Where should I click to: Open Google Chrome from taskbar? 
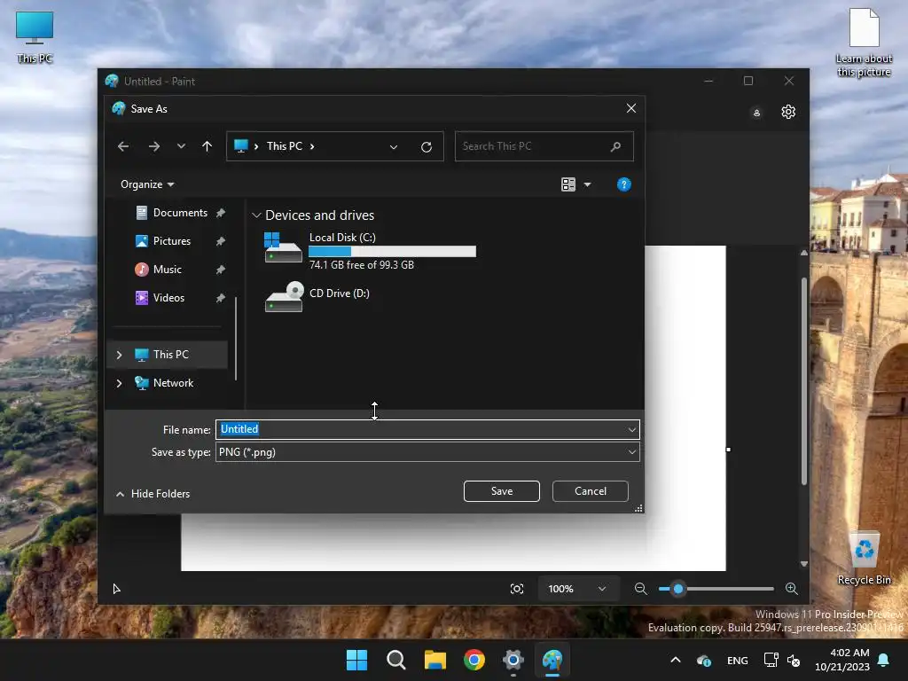coord(474,660)
